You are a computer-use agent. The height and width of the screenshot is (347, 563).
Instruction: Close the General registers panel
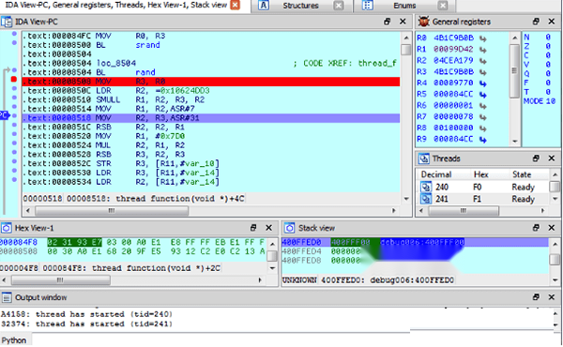(552, 22)
